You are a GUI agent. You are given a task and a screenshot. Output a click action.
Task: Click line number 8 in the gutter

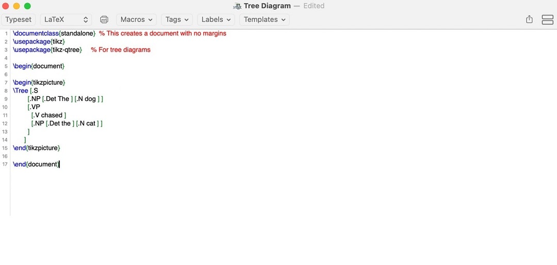[6, 91]
